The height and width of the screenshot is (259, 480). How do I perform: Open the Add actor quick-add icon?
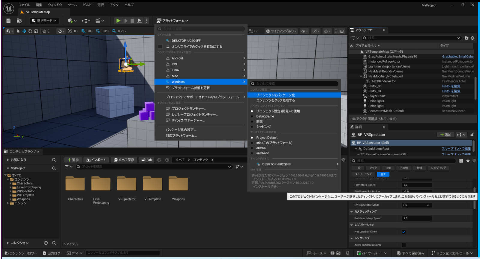(72, 21)
